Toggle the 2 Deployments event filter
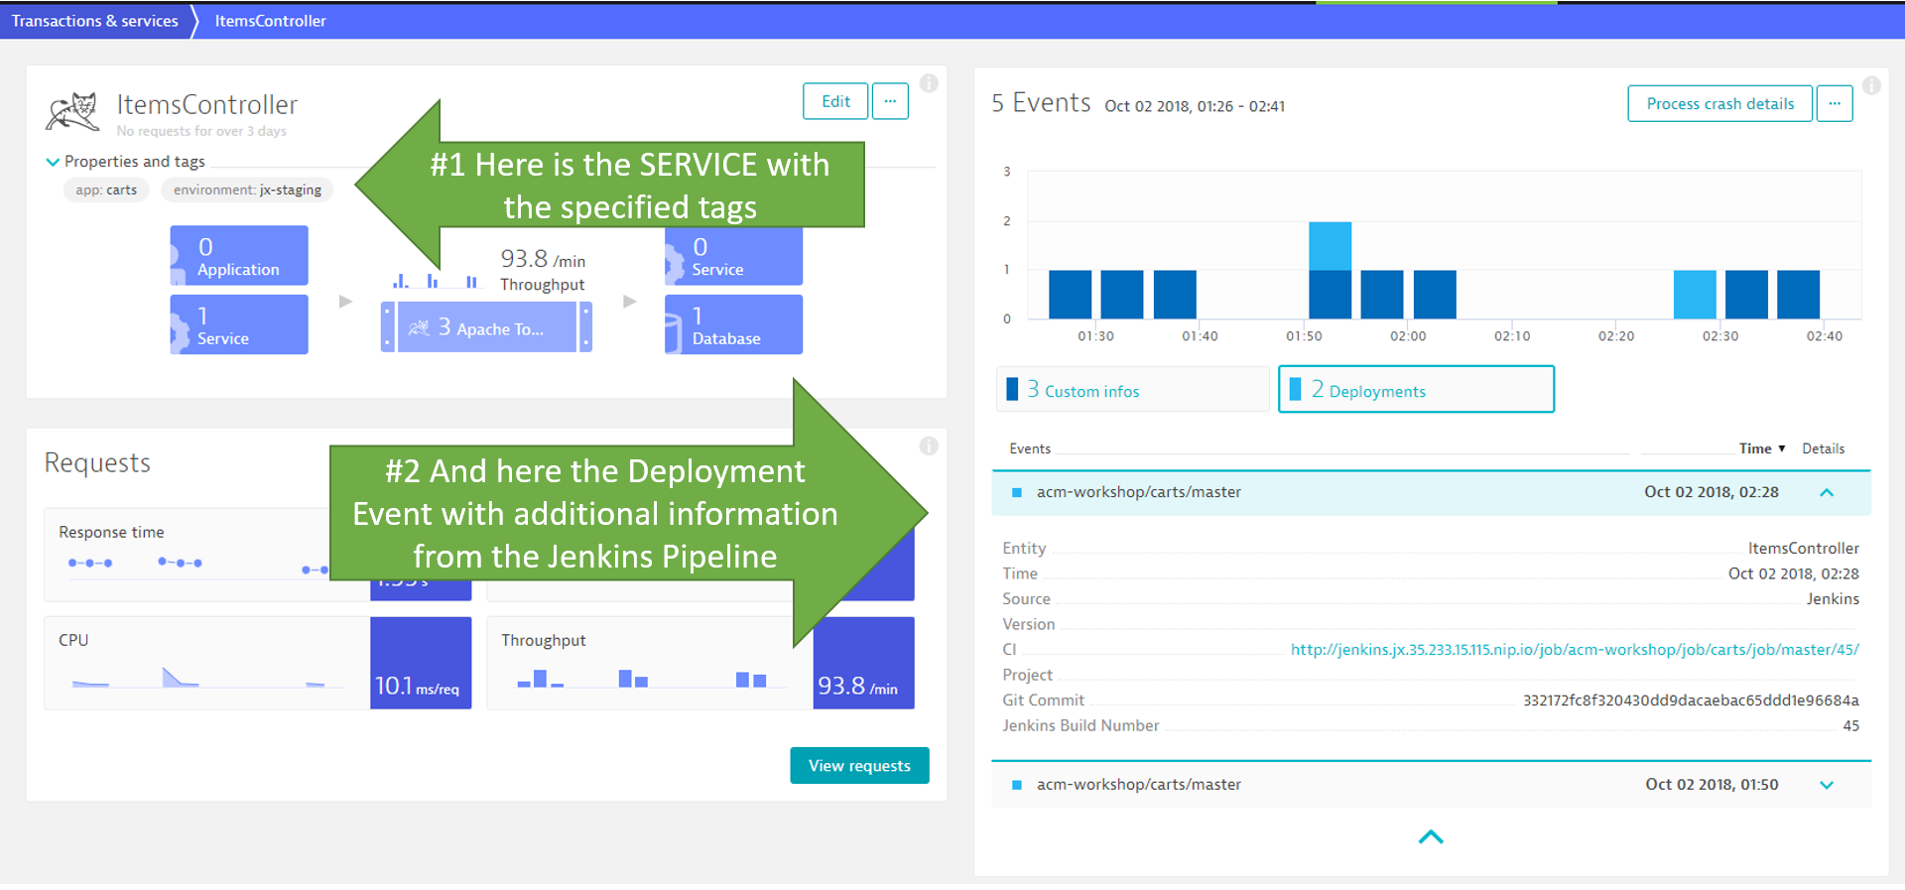The image size is (1905, 890). pyautogui.click(x=1416, y=390)
